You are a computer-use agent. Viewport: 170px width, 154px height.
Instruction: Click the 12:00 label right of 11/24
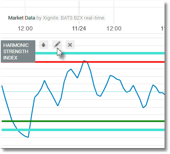[x=114, y=29]
